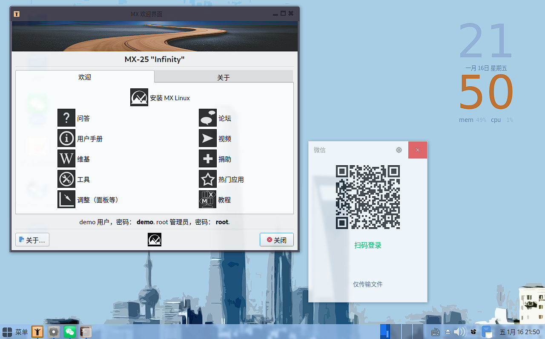Switch to the first workspace in pager
The image size is (545, 339).
[385, 332]
